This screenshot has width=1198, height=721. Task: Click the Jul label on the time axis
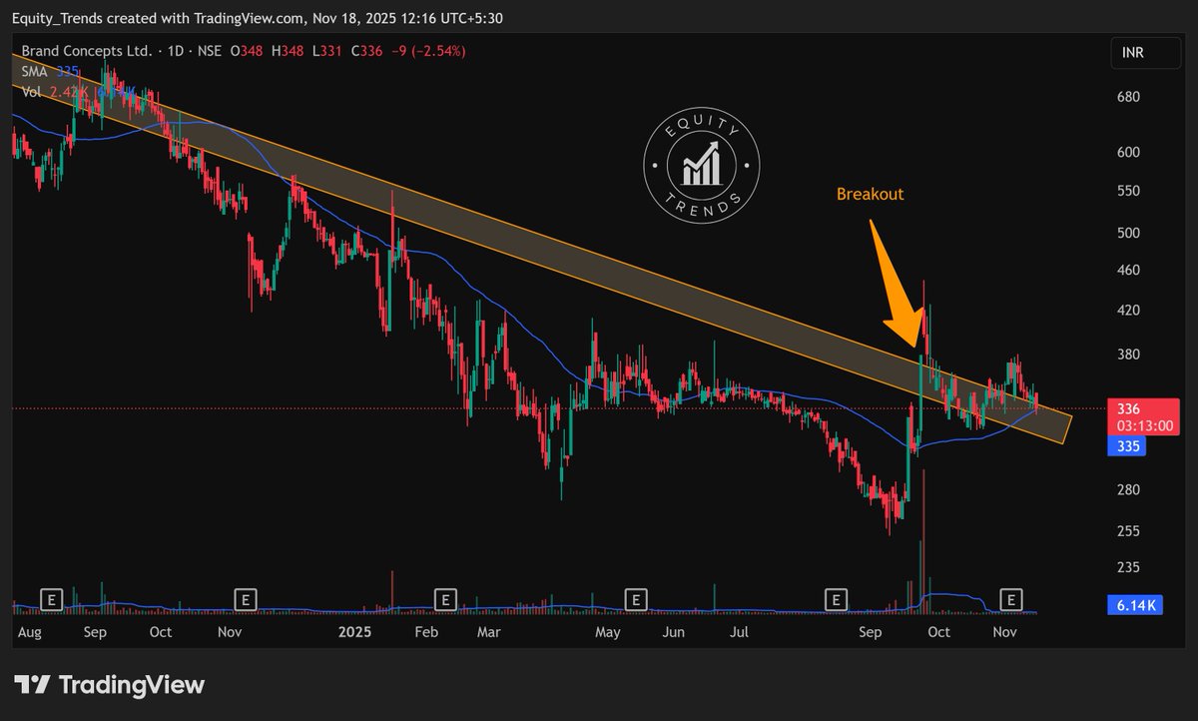740,632
